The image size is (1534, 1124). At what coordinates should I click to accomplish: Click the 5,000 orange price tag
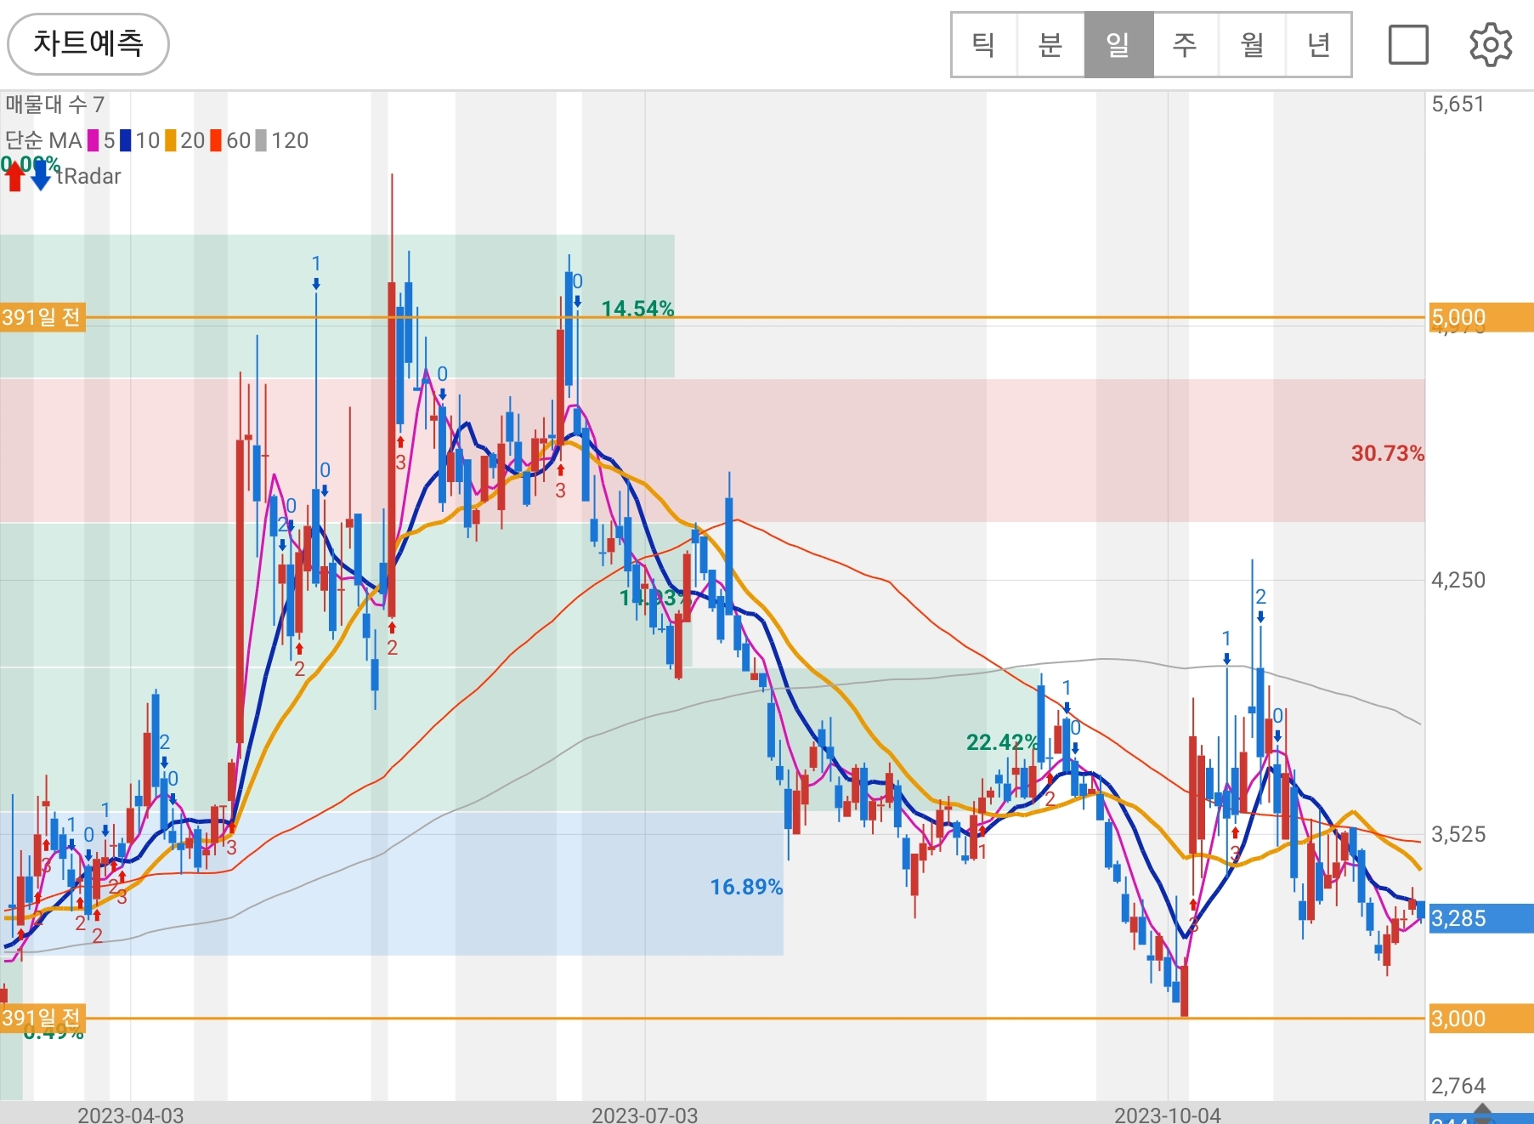click(x=1481, y=318)
